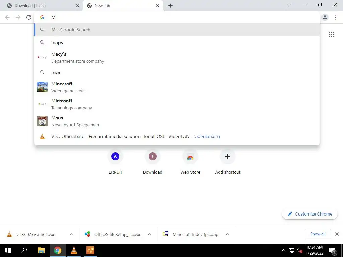The image size is (343, 257).
Task: Go back with the browser back arrow
Action: (x=7, y=17)
